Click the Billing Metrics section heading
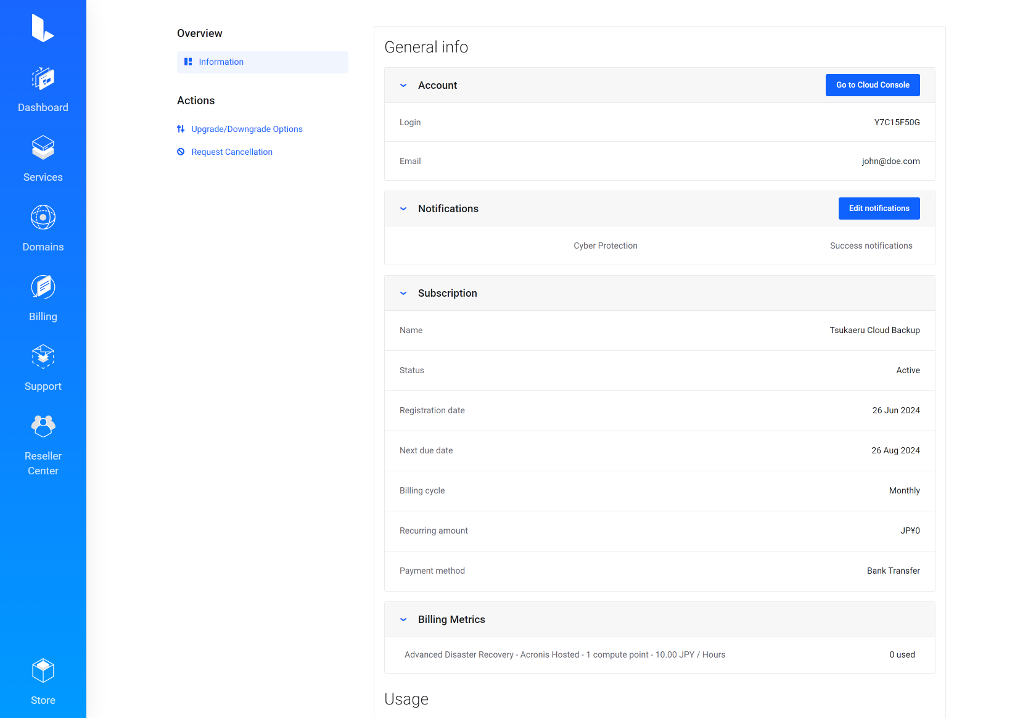Screen dimensions: 1036x718 (x=451, y=619)
